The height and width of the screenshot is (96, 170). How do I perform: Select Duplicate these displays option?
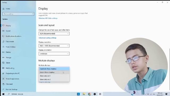click(54, 69)
